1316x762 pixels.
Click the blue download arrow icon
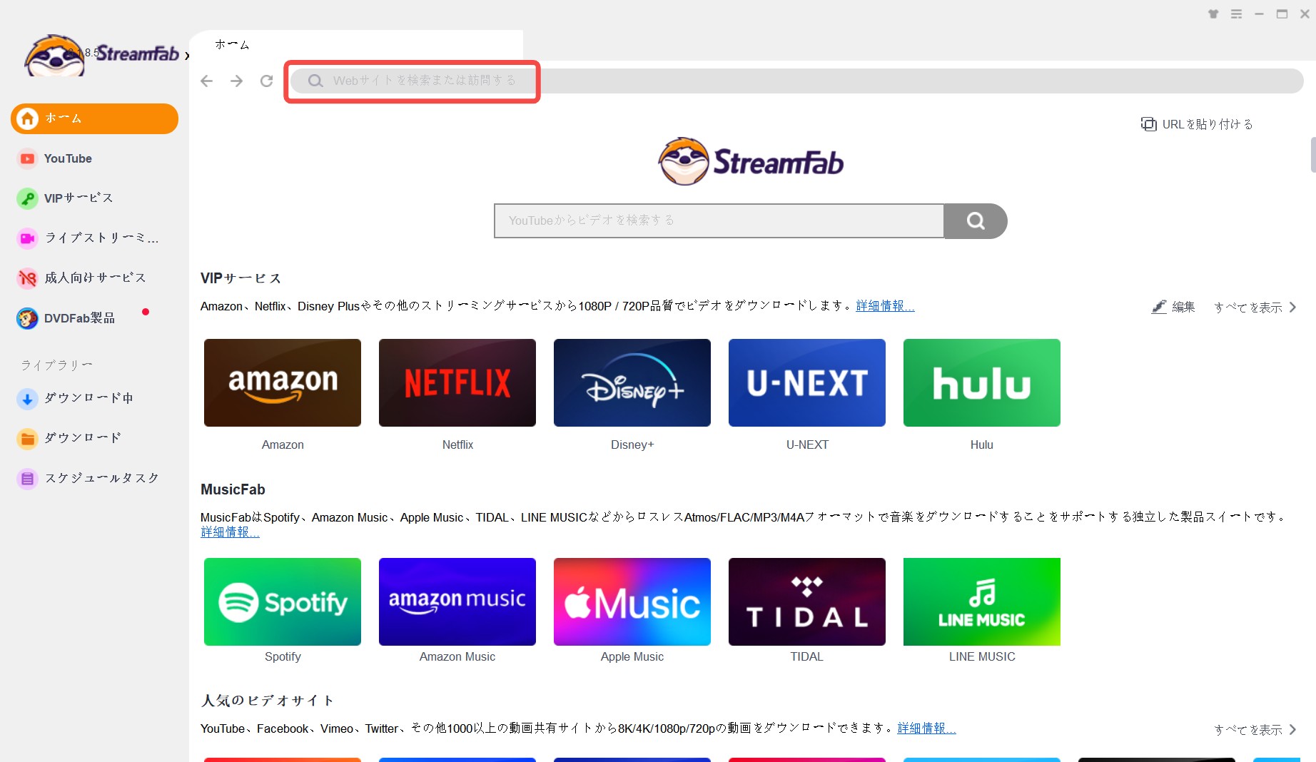(x=27, y=399)
